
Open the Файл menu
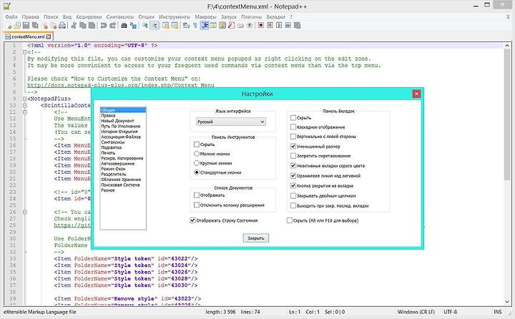tap(11, 16)
